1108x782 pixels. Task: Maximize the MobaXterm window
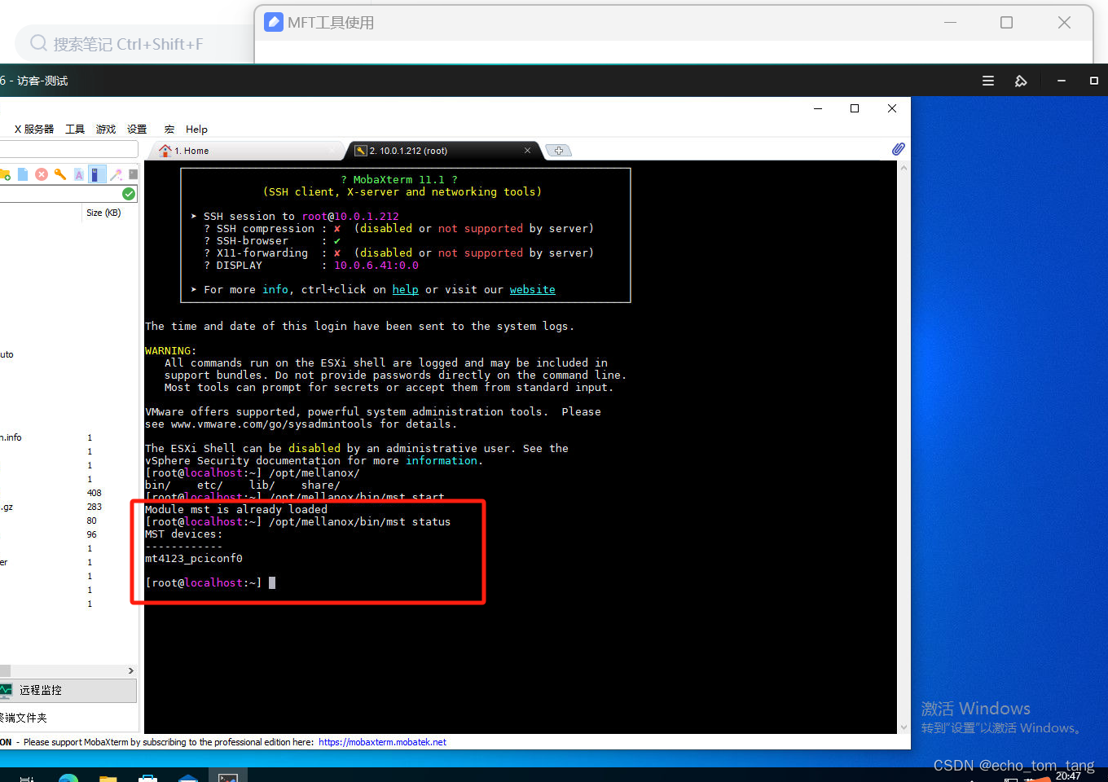pyautogui.click(x=855, y=108)
